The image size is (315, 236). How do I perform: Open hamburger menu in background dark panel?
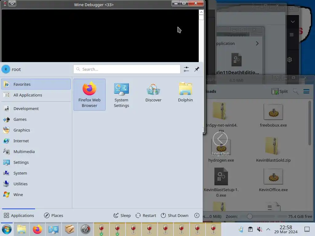292,35
